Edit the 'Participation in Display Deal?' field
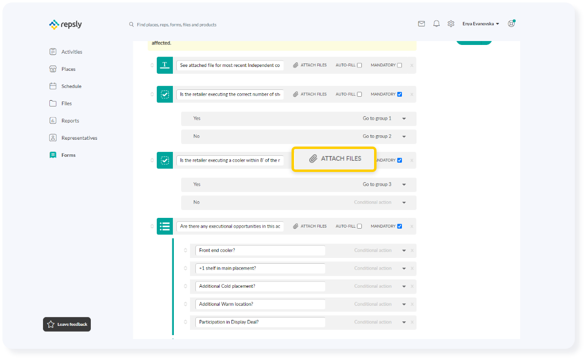This screenshot has height=361, width=587. [x=260, y=322]
